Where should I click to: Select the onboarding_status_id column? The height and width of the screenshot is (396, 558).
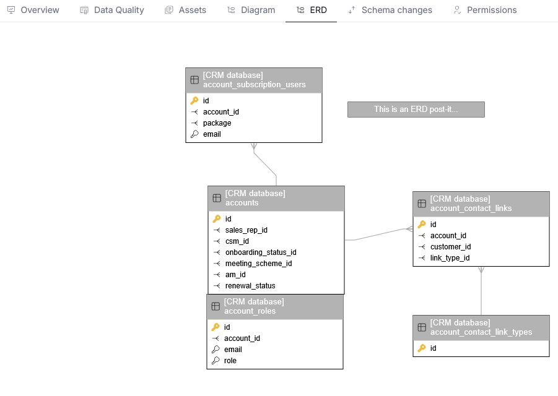tap(261, 252)
